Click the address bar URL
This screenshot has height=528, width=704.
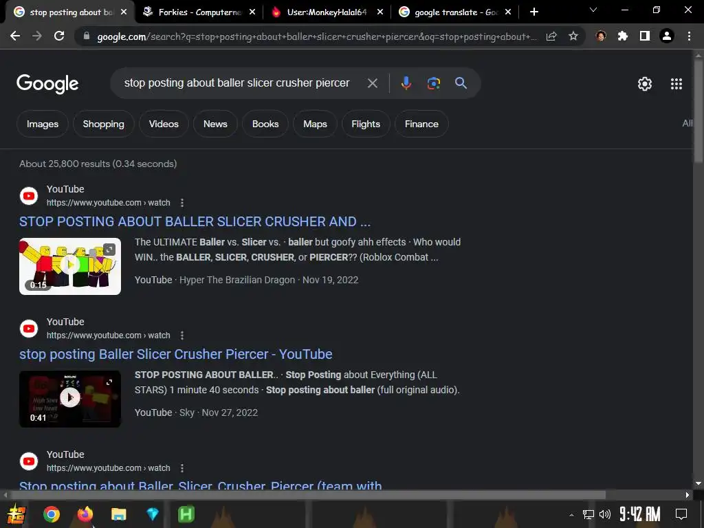[316, 36]
